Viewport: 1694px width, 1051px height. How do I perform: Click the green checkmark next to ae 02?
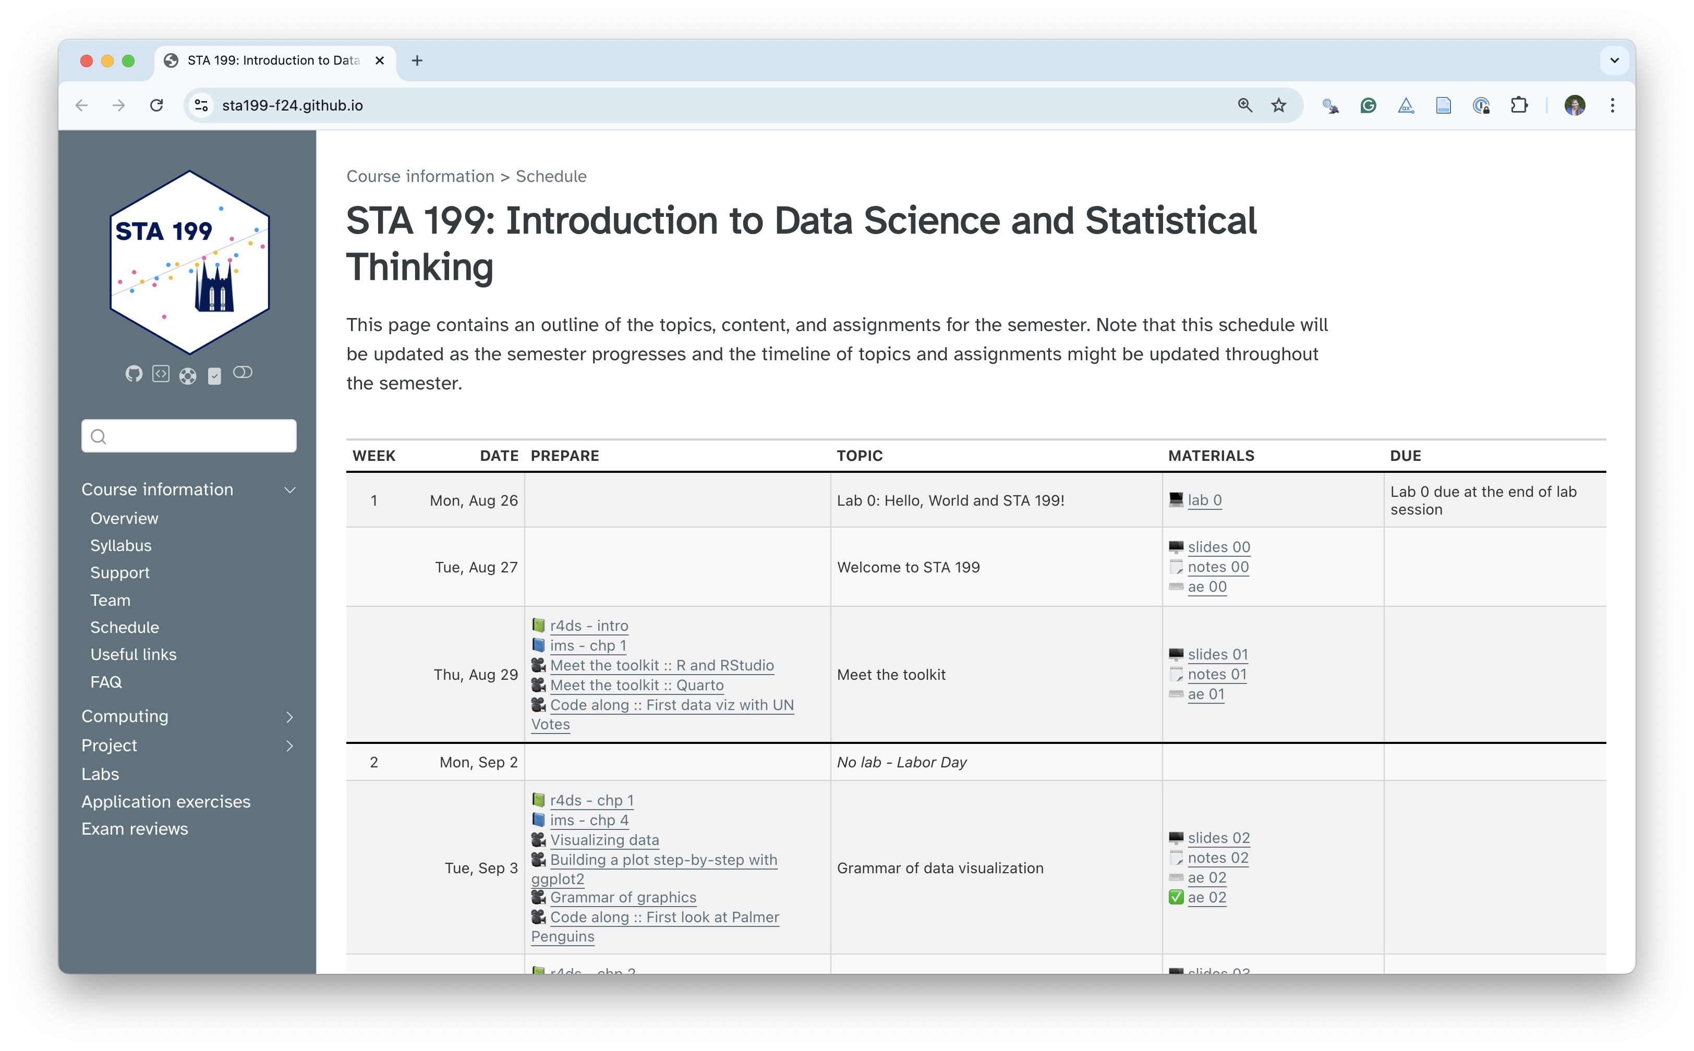(1176, 897)
